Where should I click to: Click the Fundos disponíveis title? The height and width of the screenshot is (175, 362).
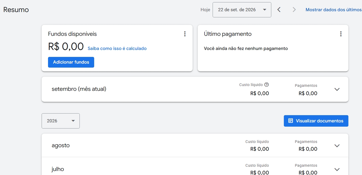(72, 34)
